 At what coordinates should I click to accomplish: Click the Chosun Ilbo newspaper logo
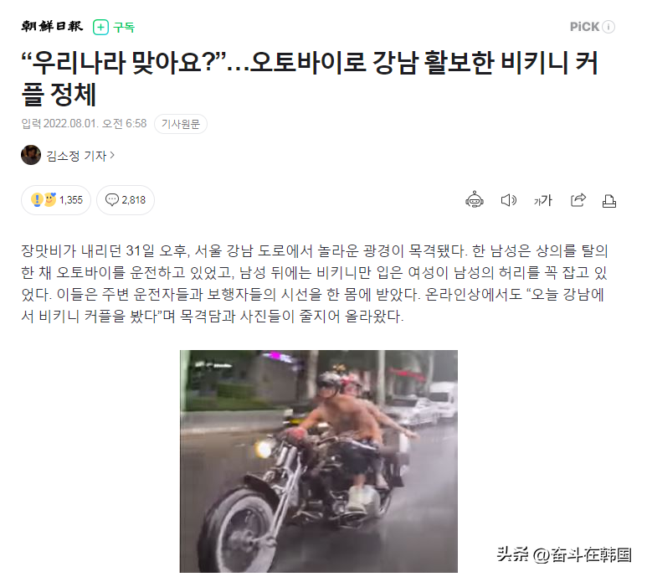(x=52, y=27)
